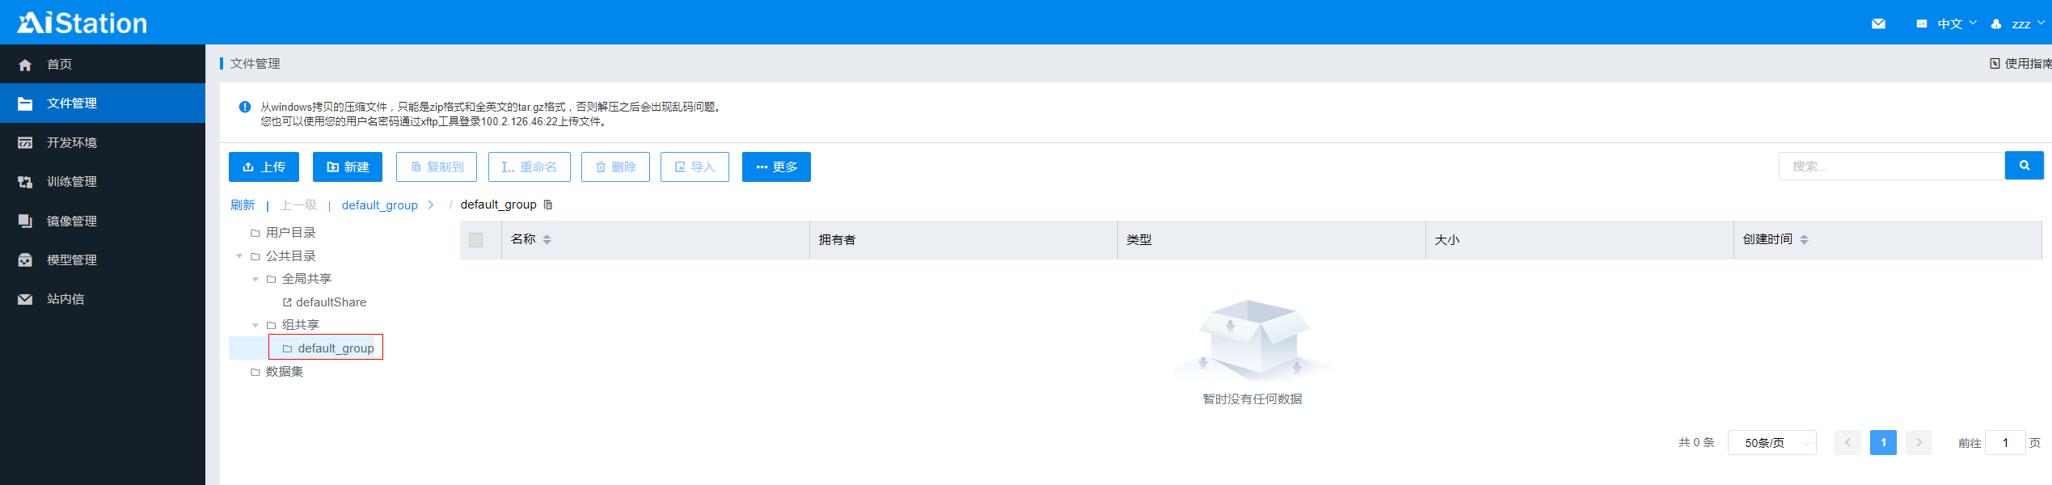Open the language dropdown 中文
Image resolution: width=2052 pixels, height=485 pixels.
click(x=1949, y=23)
